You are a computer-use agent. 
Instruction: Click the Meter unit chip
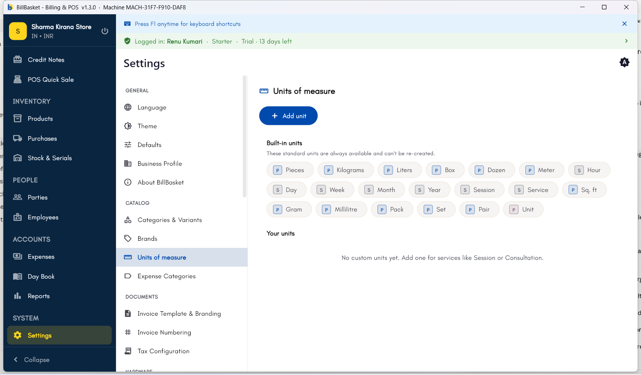tap(541, 170)
